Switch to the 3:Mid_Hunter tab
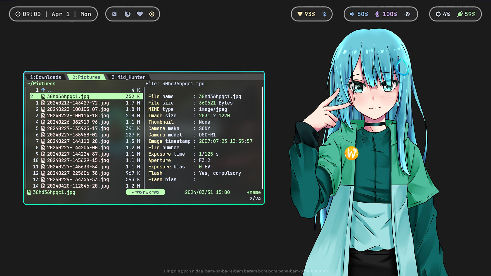This screenshot has height=276, width=491. [128, 77]
